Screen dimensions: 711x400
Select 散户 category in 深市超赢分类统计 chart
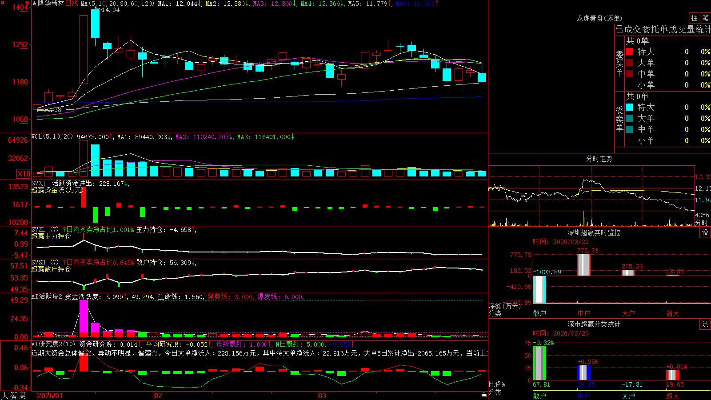(x=539, y=396)
